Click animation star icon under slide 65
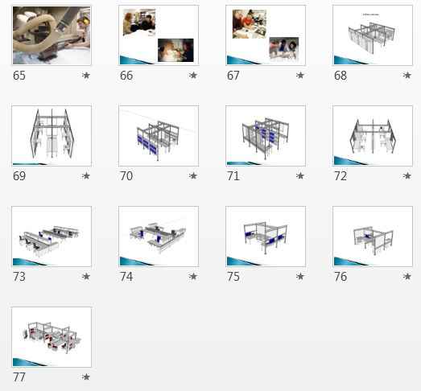Image resolution: width=421 pixels, height=391 pixels. pos(86,76)
